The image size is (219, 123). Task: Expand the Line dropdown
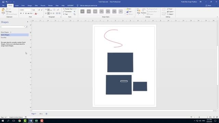tap(129, 12)
